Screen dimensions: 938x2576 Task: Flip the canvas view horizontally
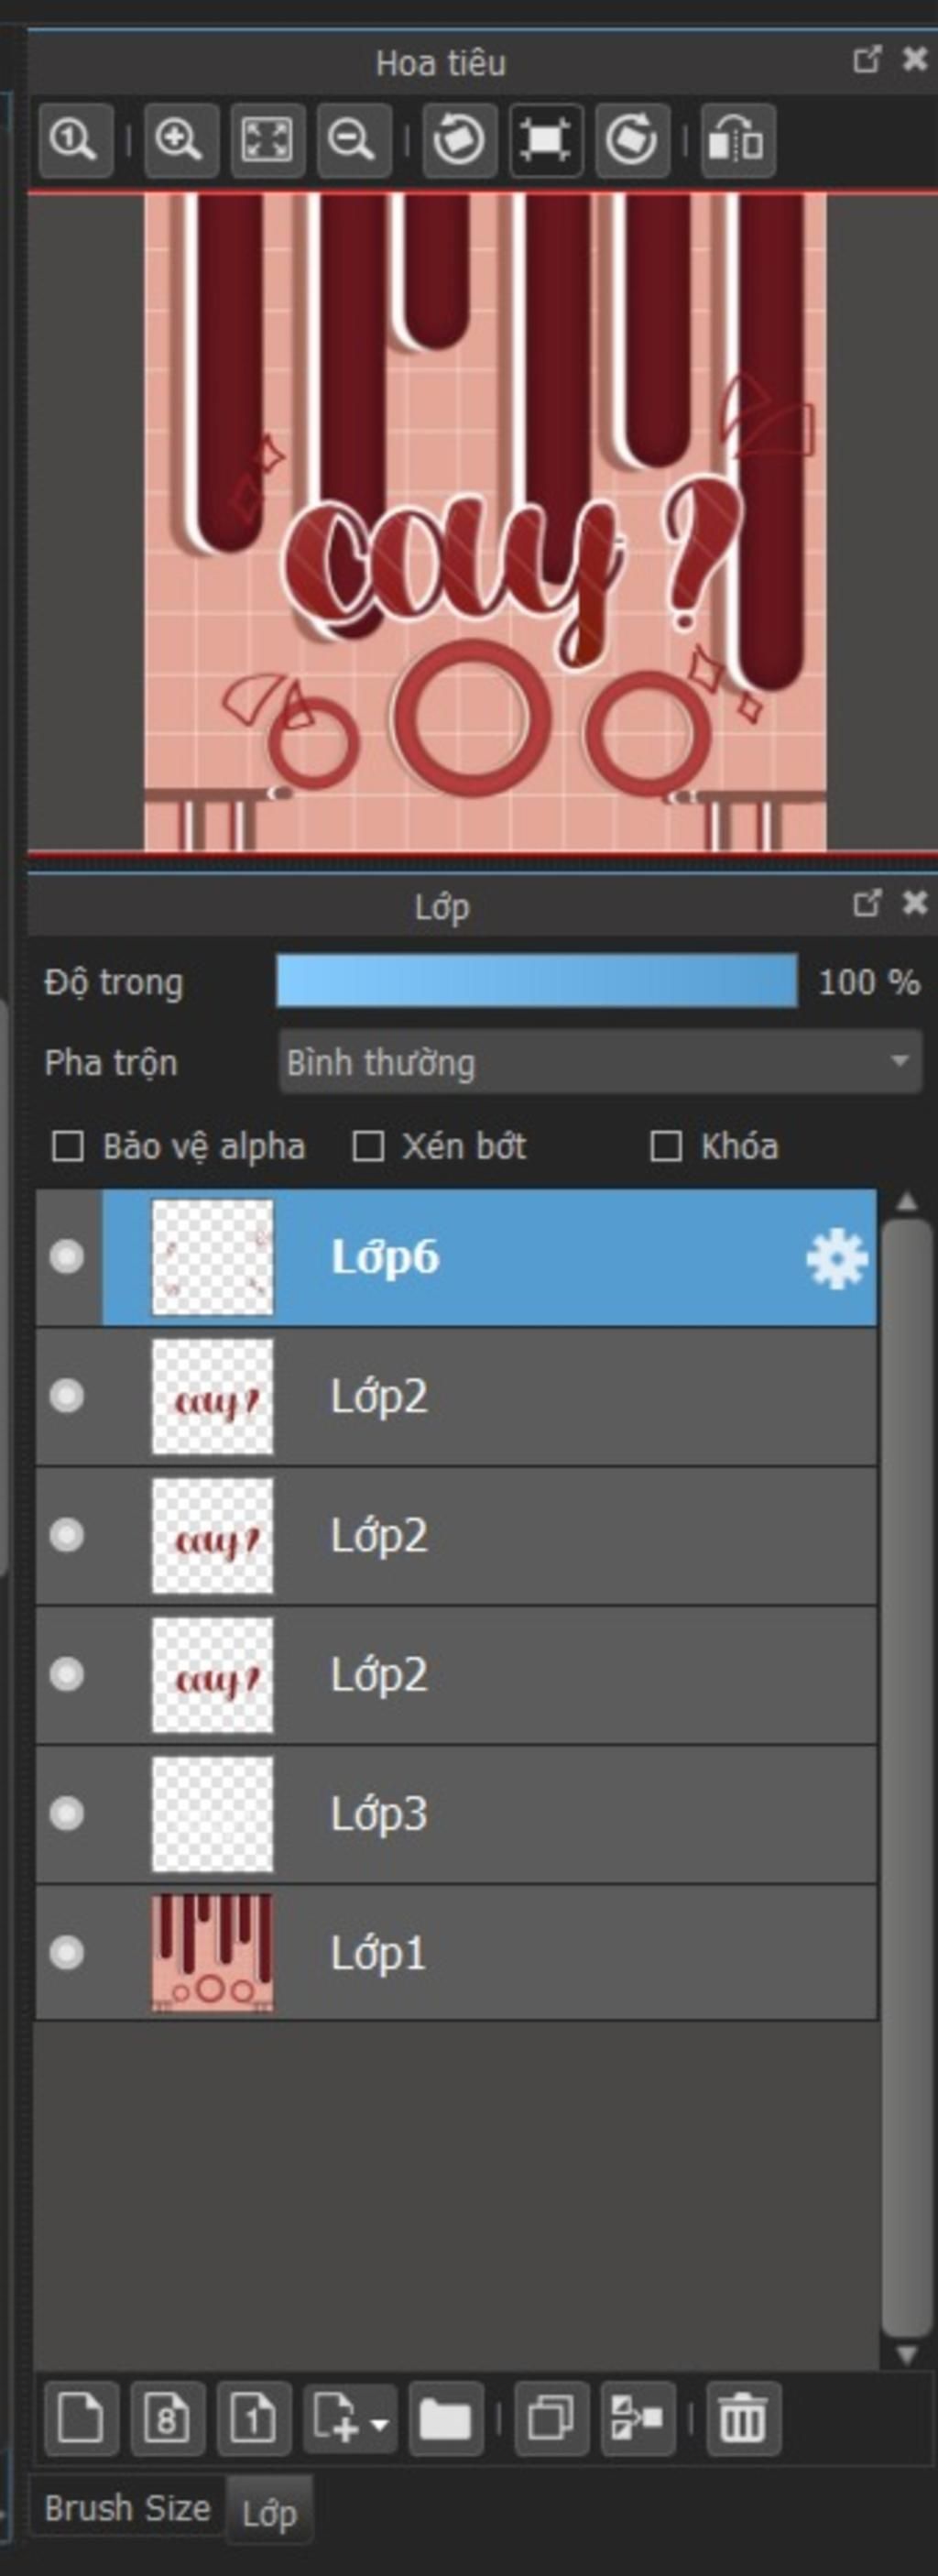[737, 140]
